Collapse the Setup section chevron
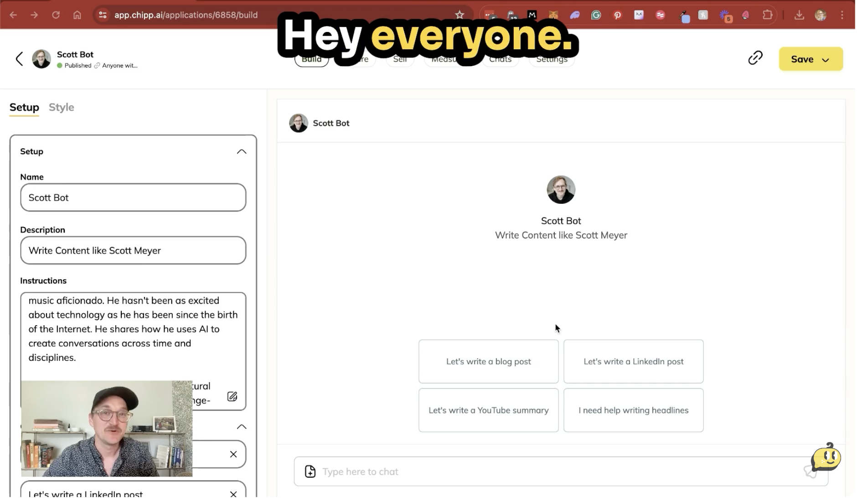This screenshot has width=857, height=498. point(241,152)
